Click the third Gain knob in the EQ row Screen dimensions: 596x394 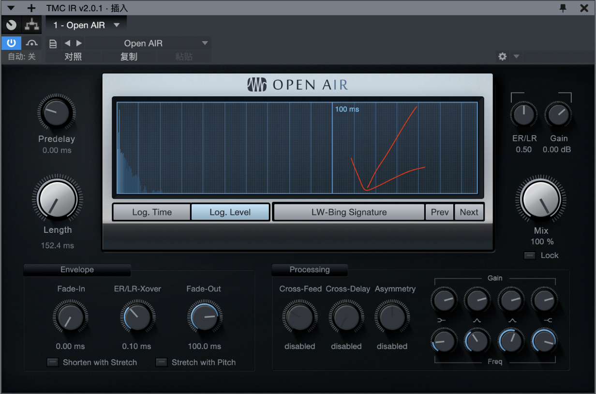click(511, 300)
